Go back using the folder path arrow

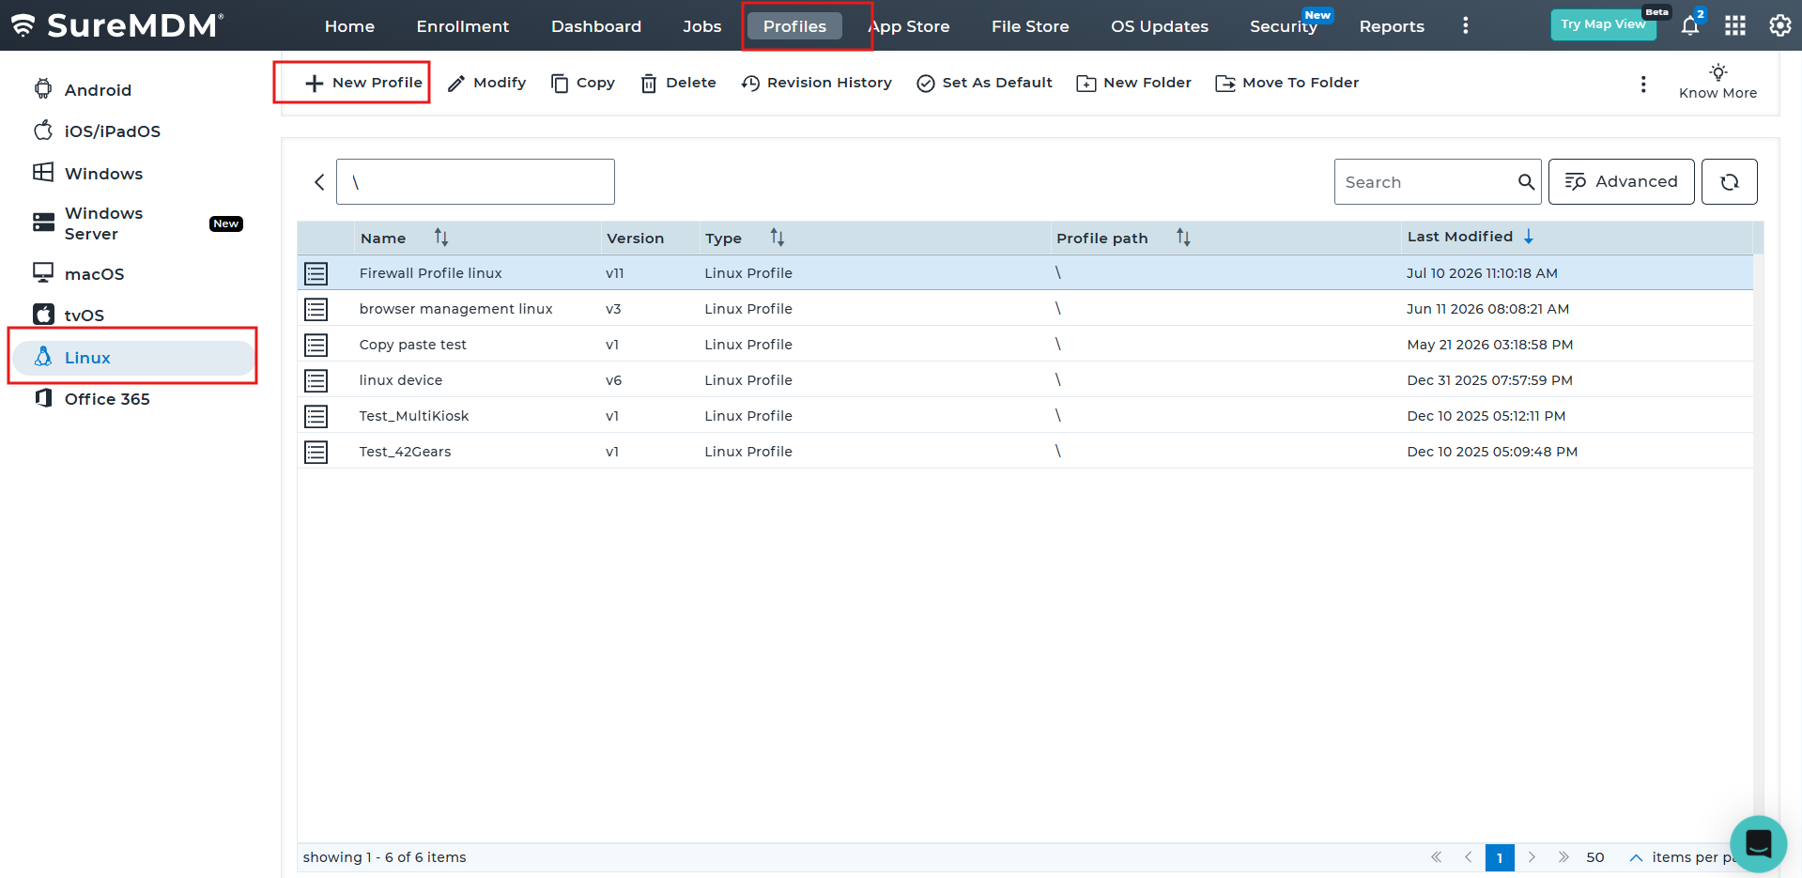(319, 181)
